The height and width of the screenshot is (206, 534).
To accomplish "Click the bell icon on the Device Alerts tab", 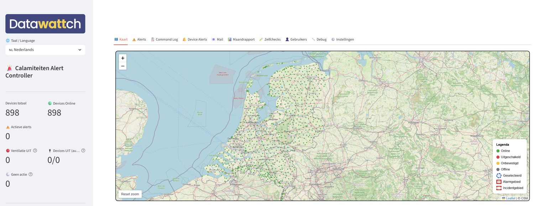I will [x=184, y=39].
